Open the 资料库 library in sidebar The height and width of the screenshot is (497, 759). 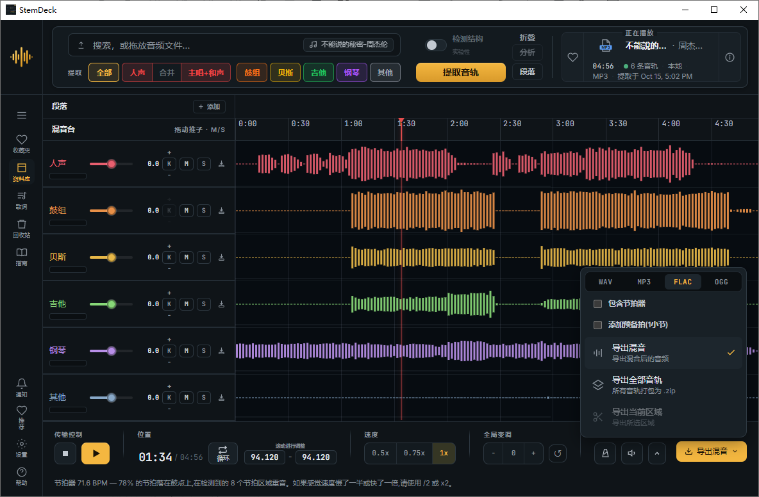point(21,172)
